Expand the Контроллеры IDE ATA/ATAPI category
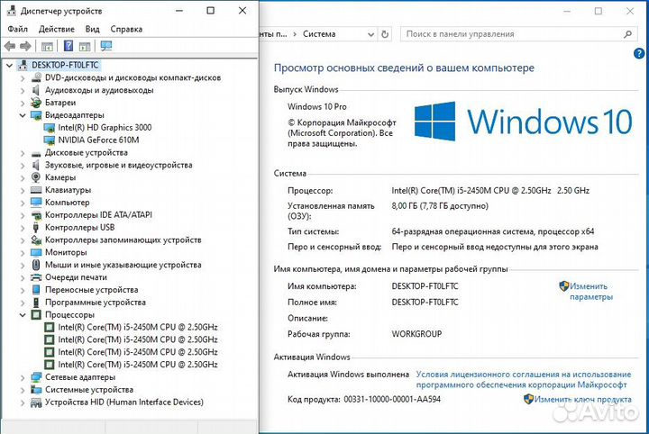Screen dimensions: 649x434 tap(23, 215)
